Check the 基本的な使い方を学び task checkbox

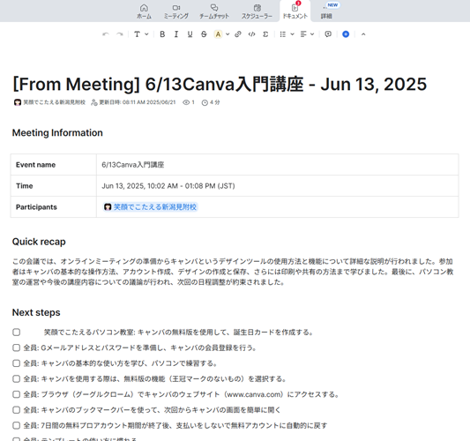[17, 363]
